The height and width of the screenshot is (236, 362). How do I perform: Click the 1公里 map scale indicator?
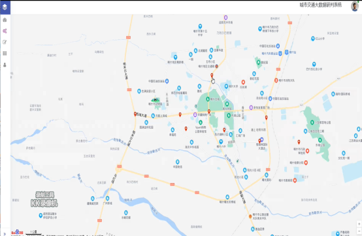click(33, 232)
